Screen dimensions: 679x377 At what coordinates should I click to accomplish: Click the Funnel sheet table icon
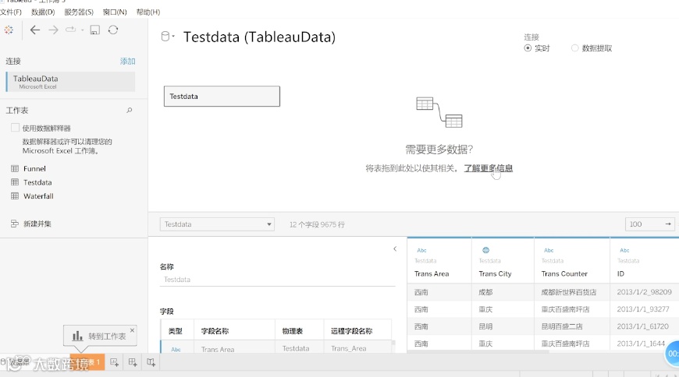(15, 168)
